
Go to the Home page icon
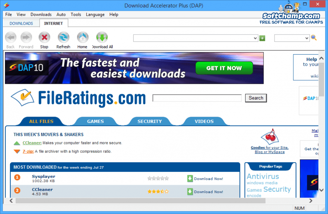(82, 37)
